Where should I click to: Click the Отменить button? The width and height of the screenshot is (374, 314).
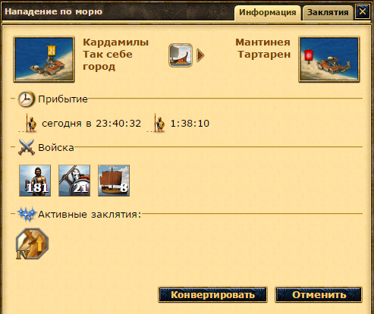(319, 294)
